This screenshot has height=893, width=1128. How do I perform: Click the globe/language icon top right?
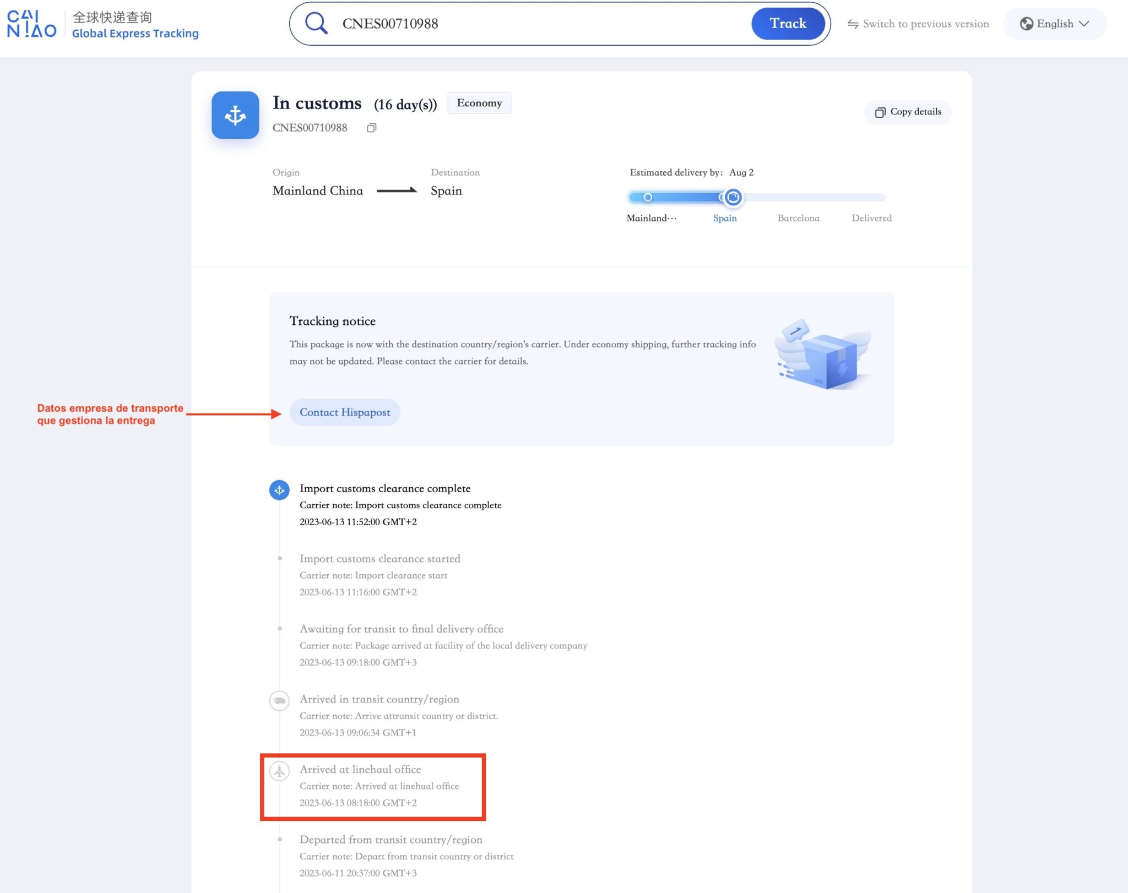[x=1026, y=23]
